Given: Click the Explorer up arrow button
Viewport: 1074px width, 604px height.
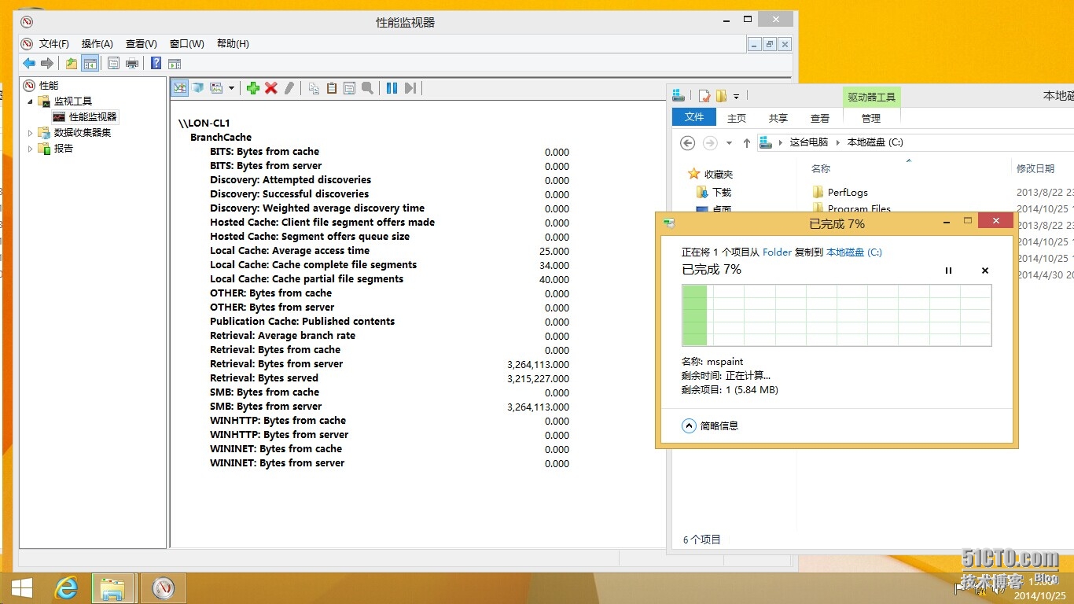Looking at the screenshot, I should 747,143.
